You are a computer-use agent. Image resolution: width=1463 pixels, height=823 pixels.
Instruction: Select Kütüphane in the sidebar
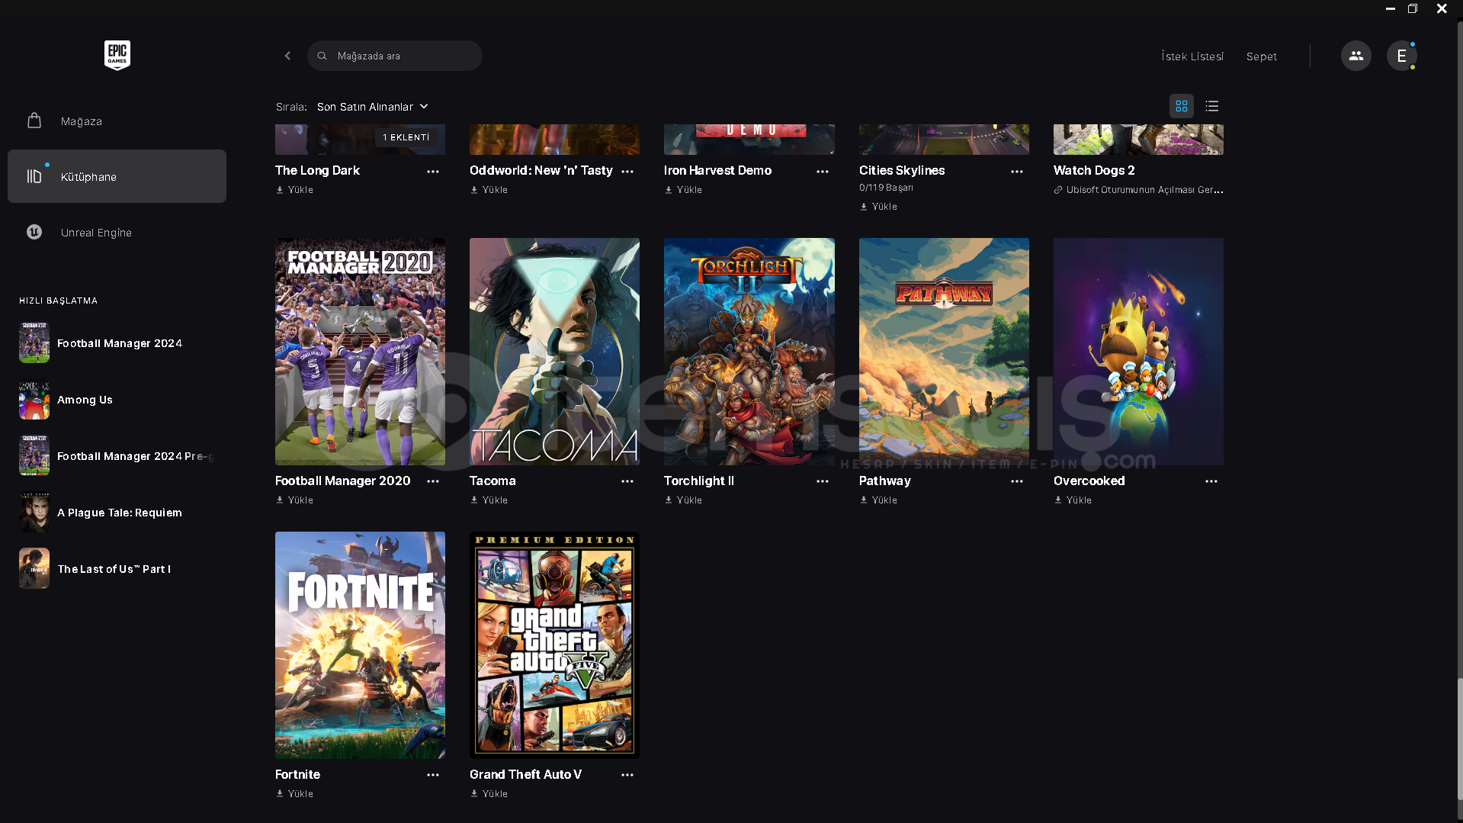click(x=117, y=176)
